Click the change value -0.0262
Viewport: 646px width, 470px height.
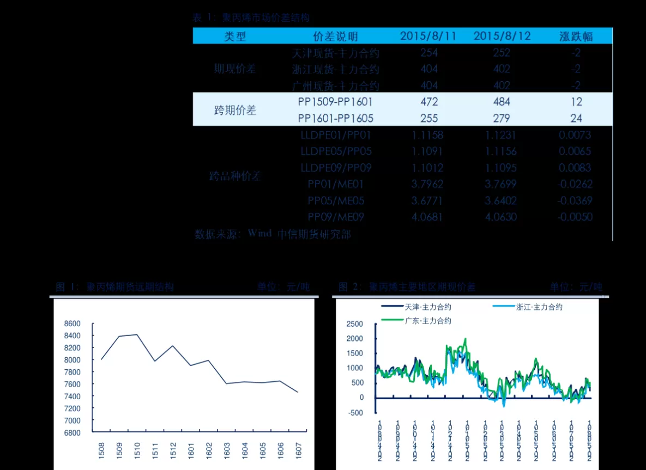[x=575, y=185]
